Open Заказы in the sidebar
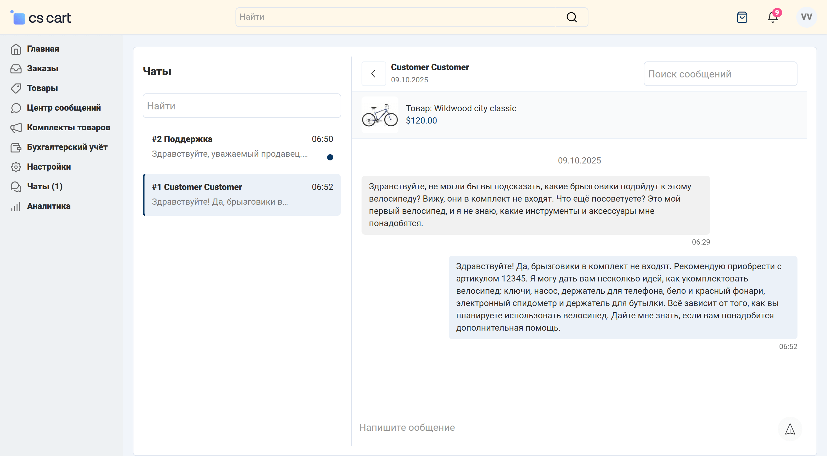 [x=42, y=68]
